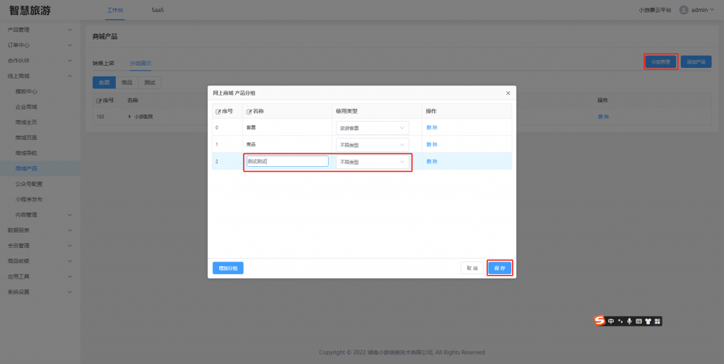The width and height of the screenshot is (724, 364).
Task: Click the microphone icon in IME toolbar
Action: tap(629, 321)
